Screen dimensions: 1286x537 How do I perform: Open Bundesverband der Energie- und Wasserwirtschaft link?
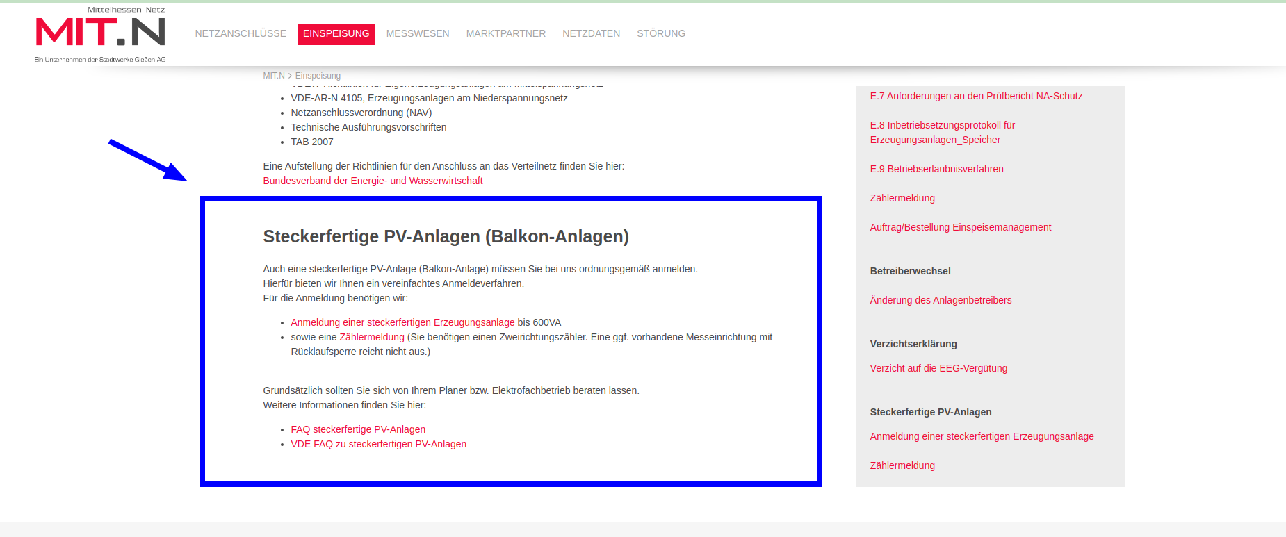(x=373, y=181)
